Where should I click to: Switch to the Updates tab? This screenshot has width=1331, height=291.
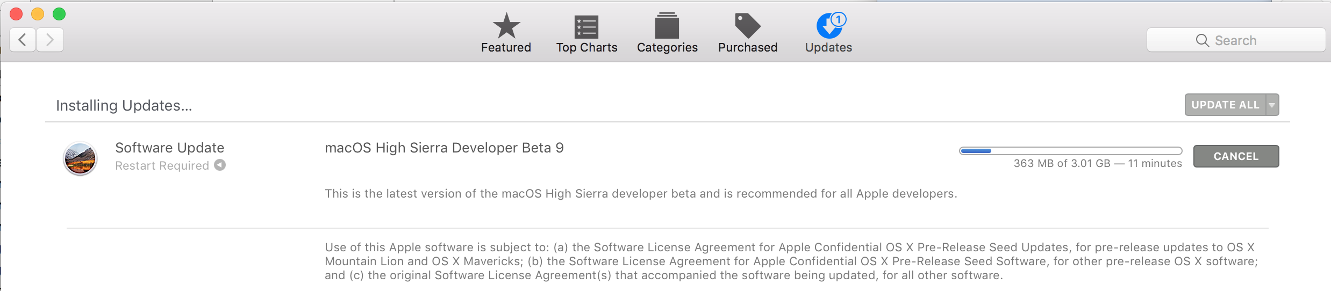[x=828, y=33]
